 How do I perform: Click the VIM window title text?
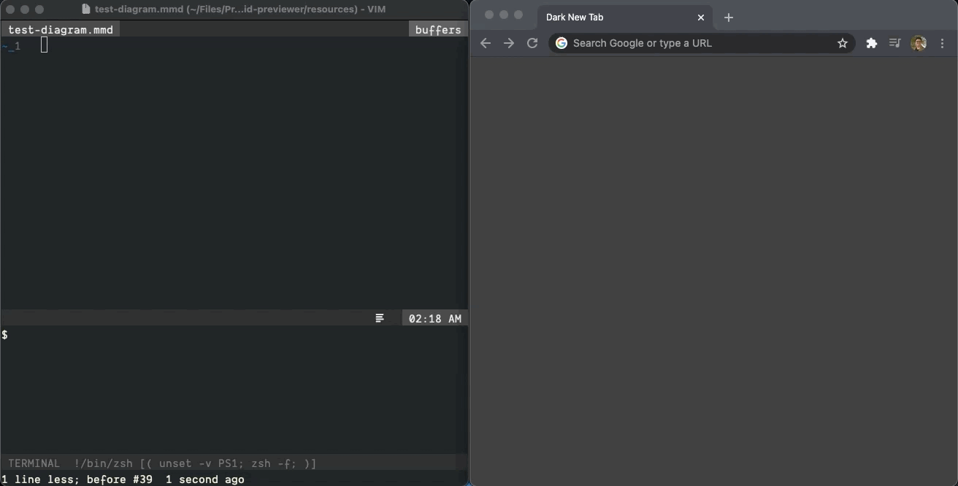coord(240,9)
